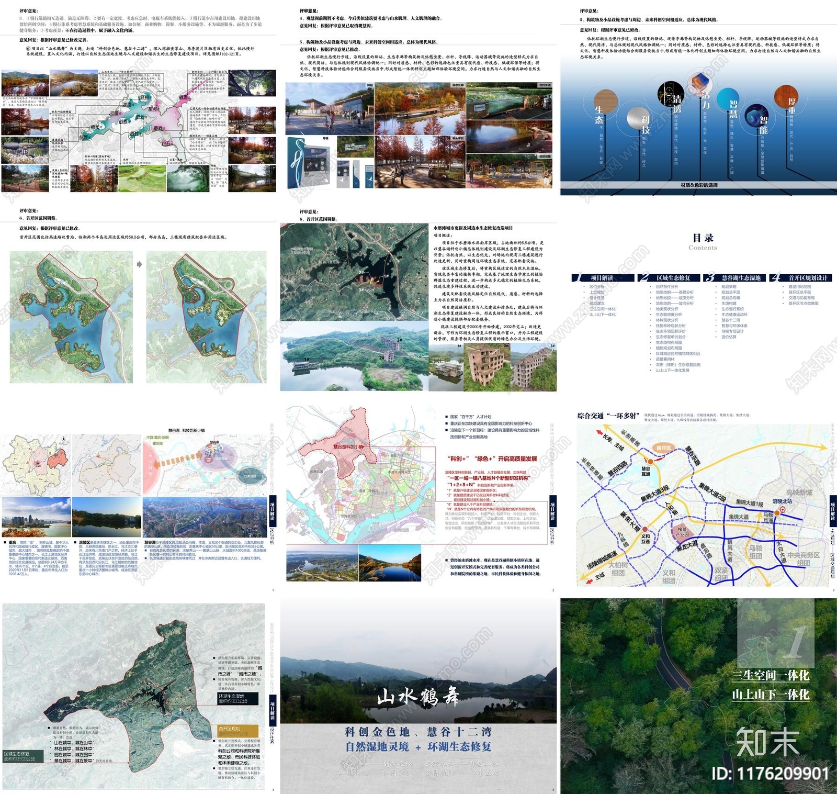The height and width of the screenshot is (794, 837).
Task: Click contents entry 设计任务
Action: click(x=597, y=298)
